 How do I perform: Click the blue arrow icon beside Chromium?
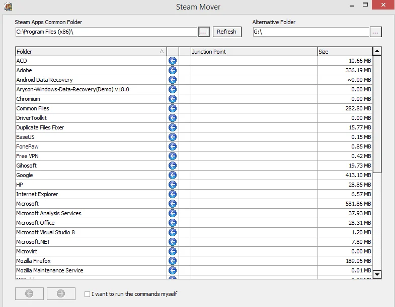click(173, 99)
